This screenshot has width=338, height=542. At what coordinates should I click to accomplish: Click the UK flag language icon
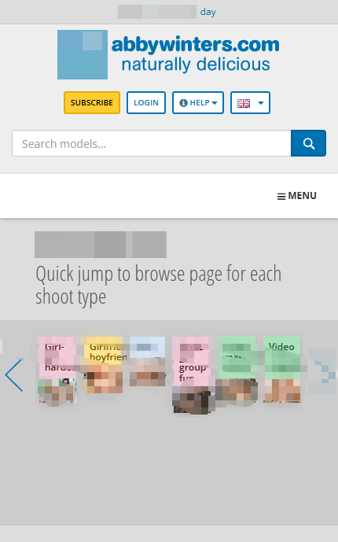pos(244,103)
